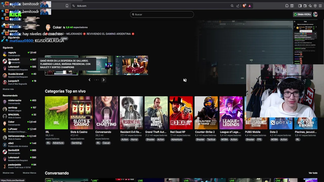
Task: Open Red Dead RP category card
Action: (x=181, y=113)
